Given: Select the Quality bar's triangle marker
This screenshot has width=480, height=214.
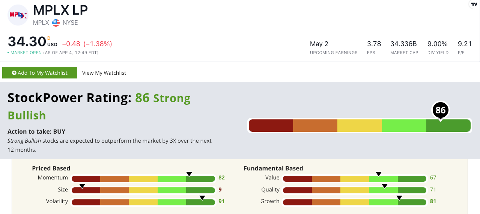Looking at the screenshot, I should 384,186.
